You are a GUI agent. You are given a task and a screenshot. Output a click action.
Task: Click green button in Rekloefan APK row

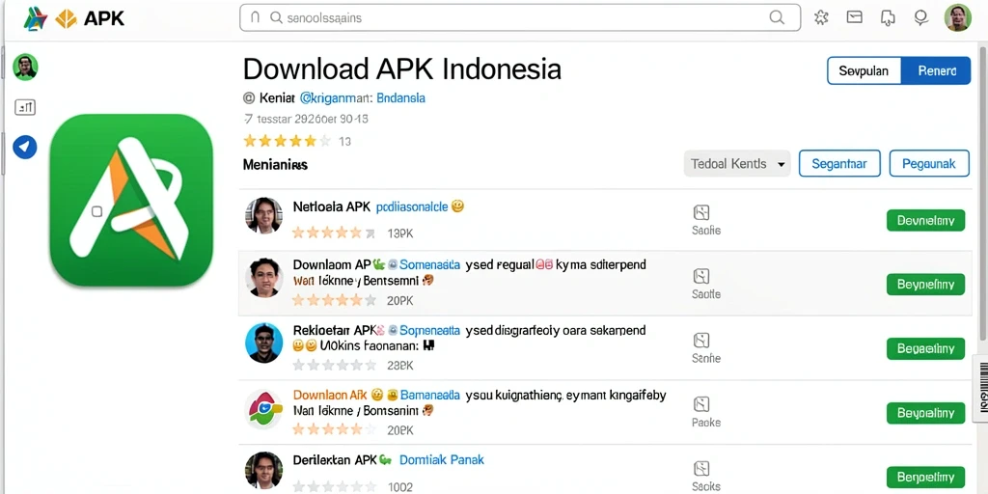click(925, 348)
